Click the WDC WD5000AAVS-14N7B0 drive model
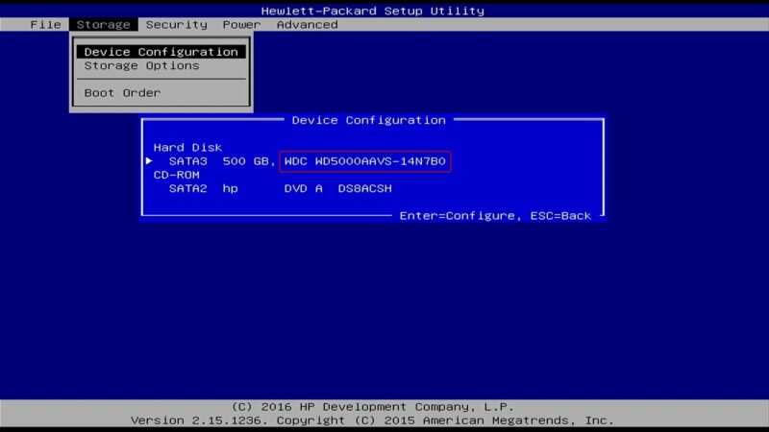Screen dimensions: 769x432 [x=365, y=161]
